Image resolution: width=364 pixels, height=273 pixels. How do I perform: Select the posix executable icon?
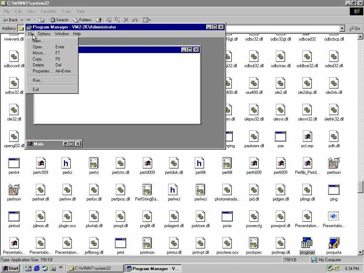coord(227,216)
